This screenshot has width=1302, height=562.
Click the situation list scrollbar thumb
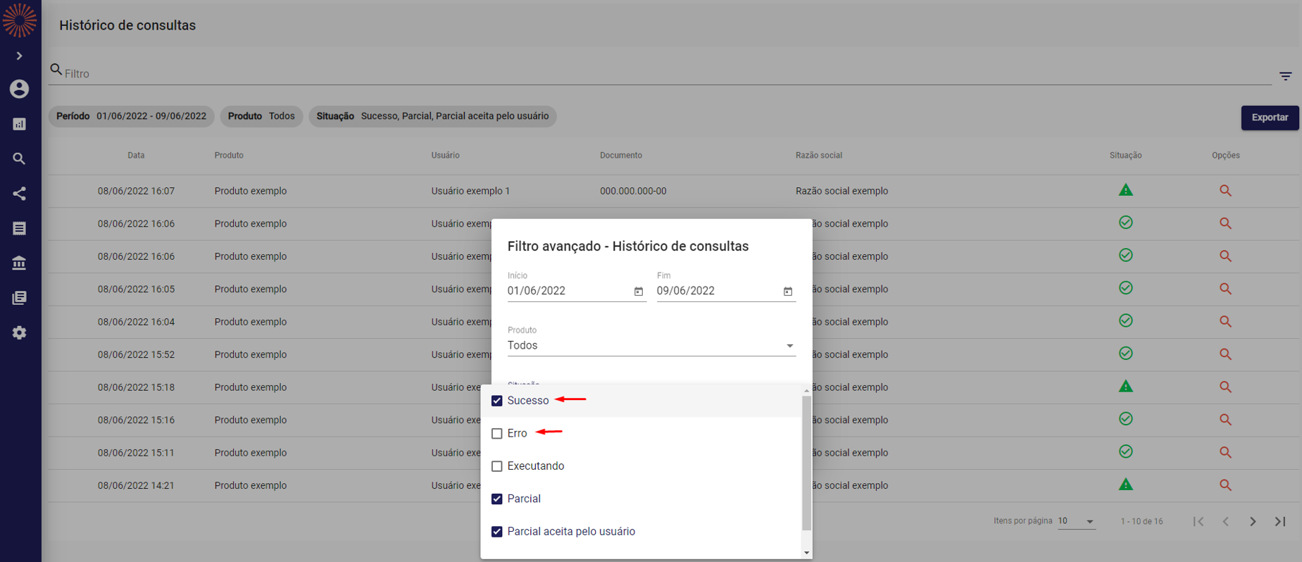pyautogui.click(x=806, y=463)
